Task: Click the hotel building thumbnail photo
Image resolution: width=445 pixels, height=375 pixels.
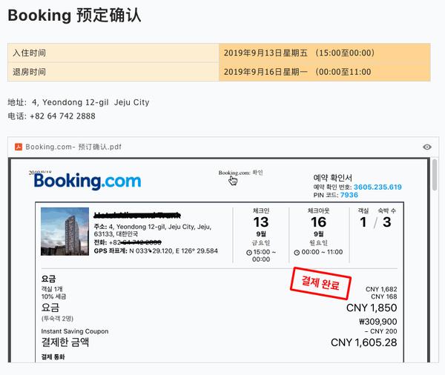Action: click(65, 231)
